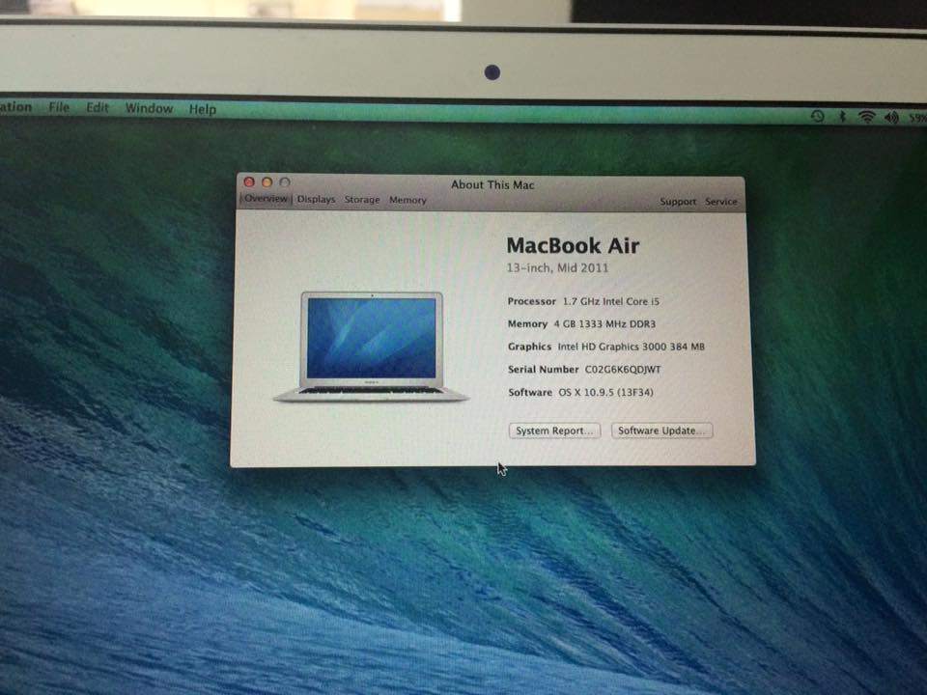Click the MacBook Air illustration

[371, 347]
